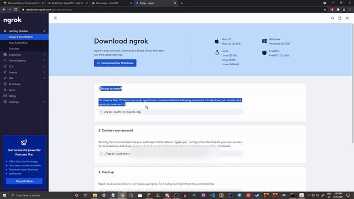The width and height of the screenshot is (354, 199).
Task: Open the Chrome profile icon
Action: tap(344, 10)
